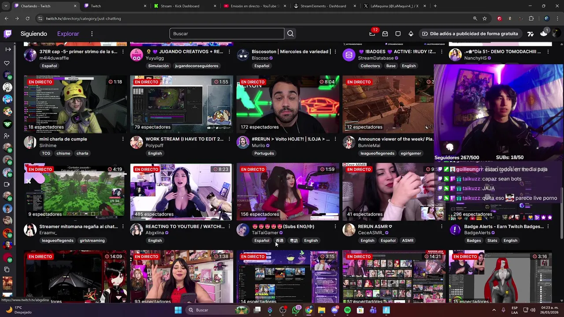Image resolution: width=564 pixels, height=317 pixels.
Task: Open options menu for TaiTaiGamer card
Action: pyautogui.click(x=335, y=226)
